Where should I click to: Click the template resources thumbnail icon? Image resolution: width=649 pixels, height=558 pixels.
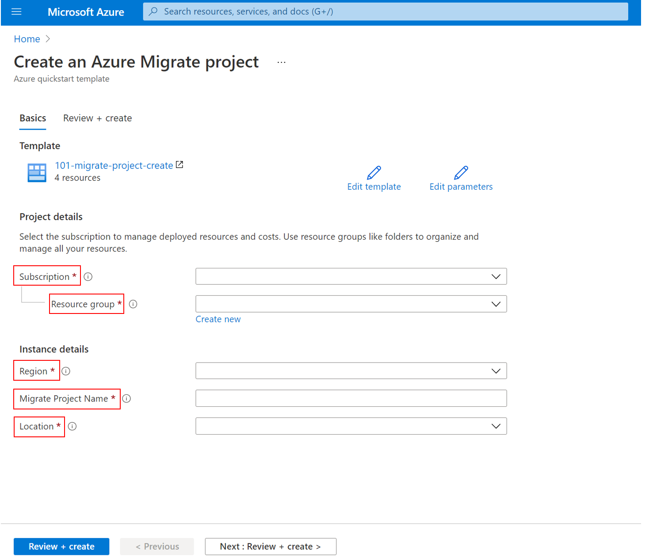pos(37,172)
